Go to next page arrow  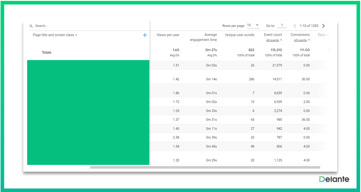coord(324,26)
